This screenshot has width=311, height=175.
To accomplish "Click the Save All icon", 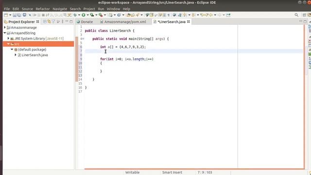I will (x=19, y=15).
